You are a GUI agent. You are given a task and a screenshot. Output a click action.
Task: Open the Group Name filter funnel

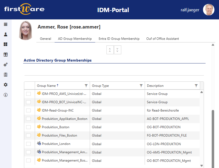tap(86, 85)
